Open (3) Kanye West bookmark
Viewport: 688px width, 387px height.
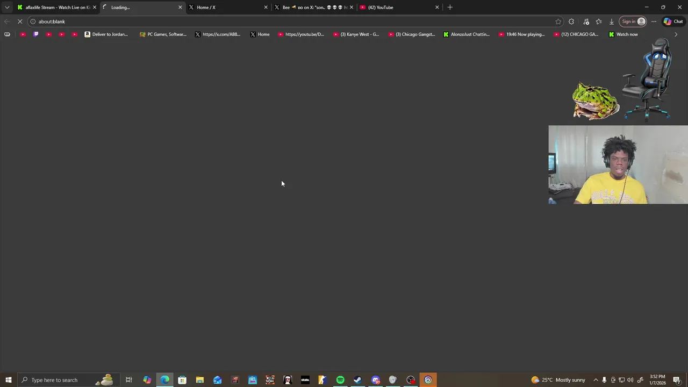point(356,34)
